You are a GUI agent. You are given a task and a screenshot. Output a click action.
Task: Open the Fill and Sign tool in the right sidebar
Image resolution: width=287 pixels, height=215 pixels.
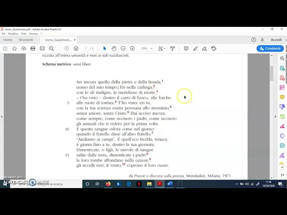click(282, 155)
